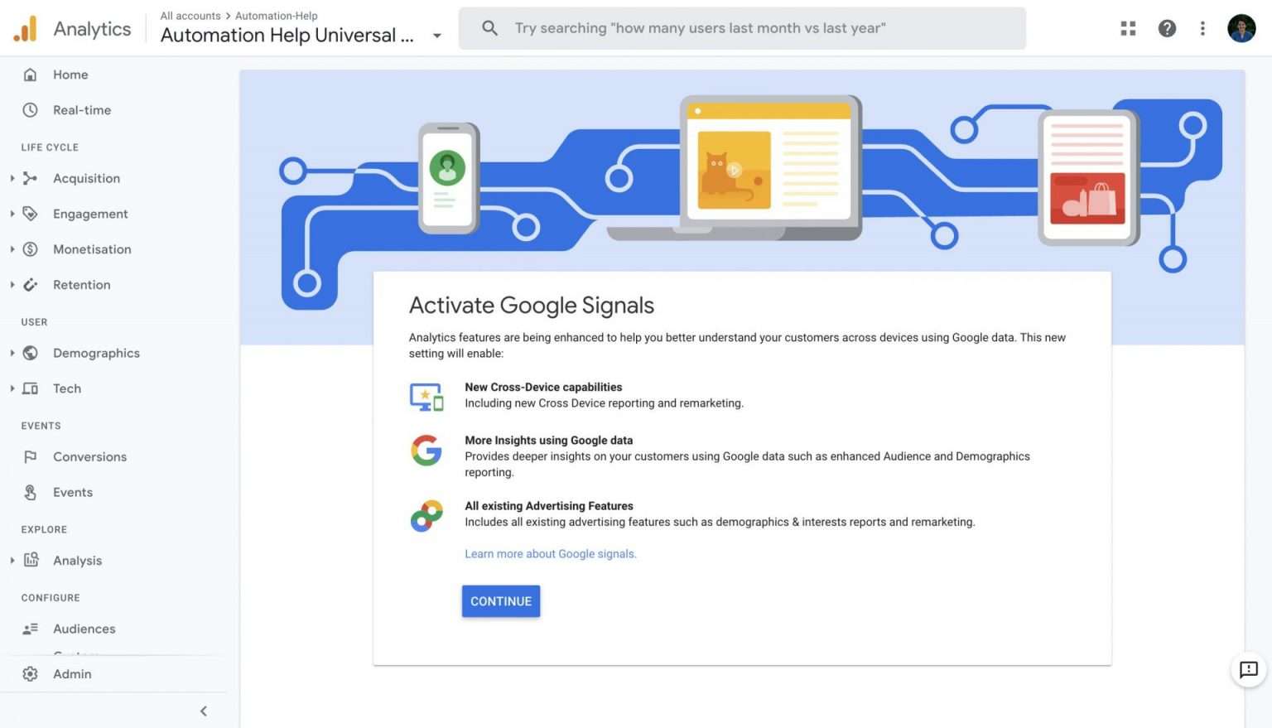The image size is (1272, 728).
Task: Go to Home in sidebar
Action: [70, 75]
